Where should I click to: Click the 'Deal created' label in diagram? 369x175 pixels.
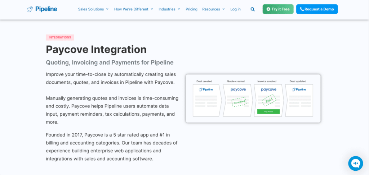pos(204,82)
